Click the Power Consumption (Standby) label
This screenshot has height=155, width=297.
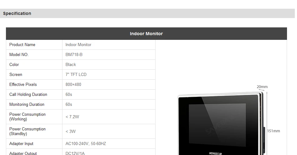pyautogui.click(x=27, y=131)
